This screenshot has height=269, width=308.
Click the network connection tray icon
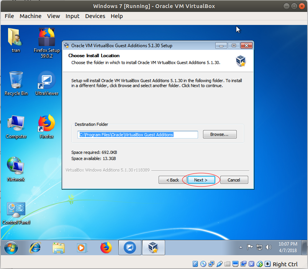(x=259, y=247)
